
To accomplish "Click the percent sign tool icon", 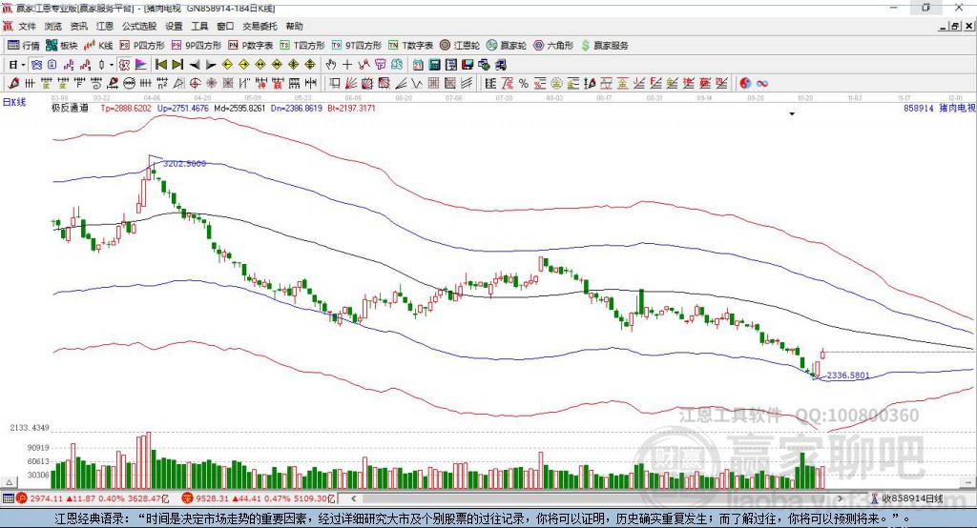I will click(x=524, y=83).
